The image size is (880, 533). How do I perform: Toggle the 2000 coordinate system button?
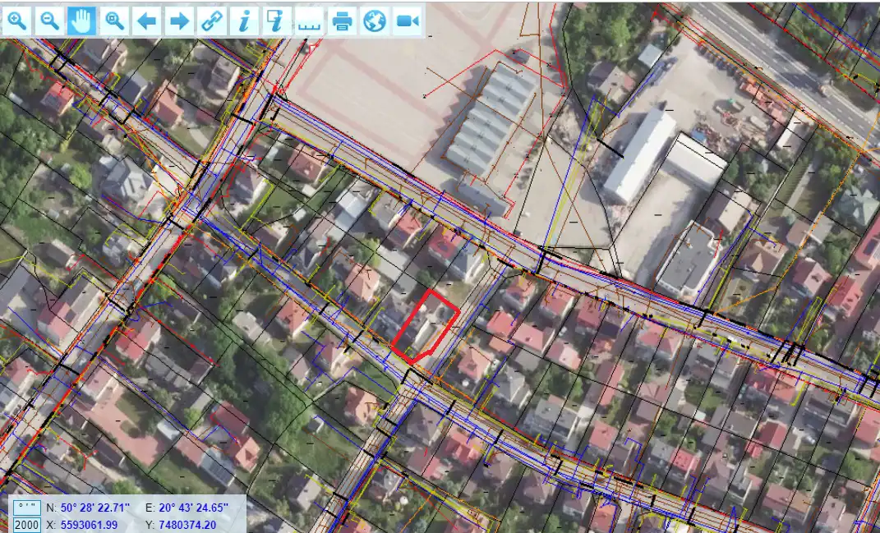pos(27,525)
